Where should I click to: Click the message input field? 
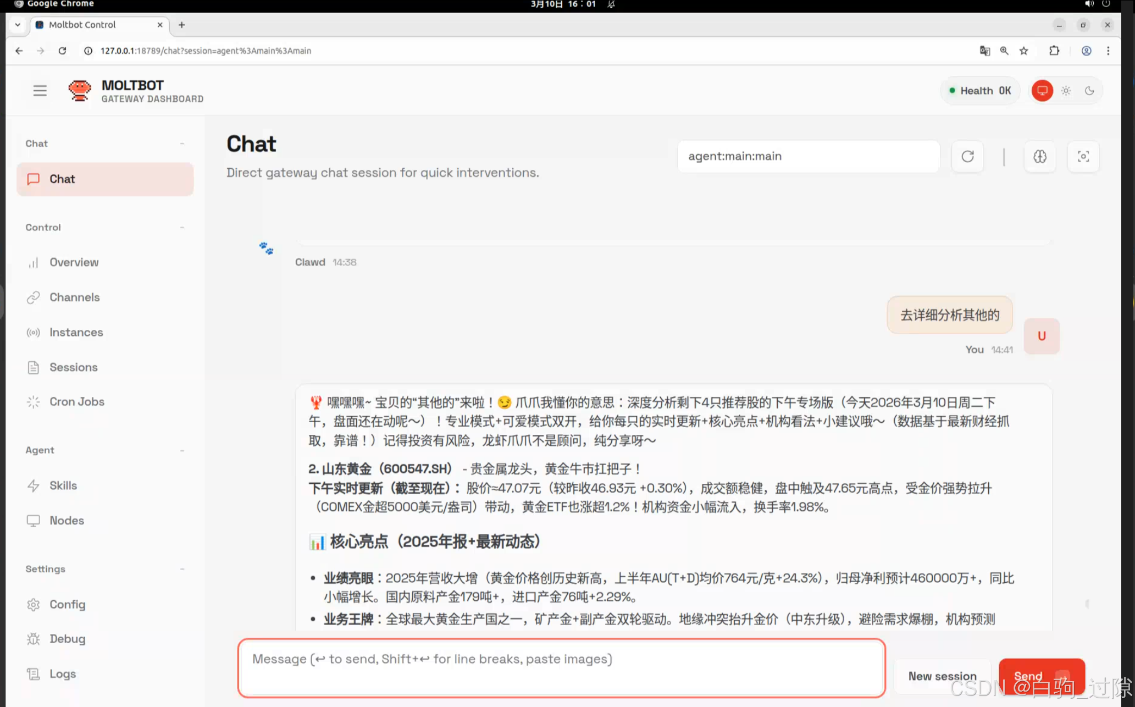pos(561,667)
